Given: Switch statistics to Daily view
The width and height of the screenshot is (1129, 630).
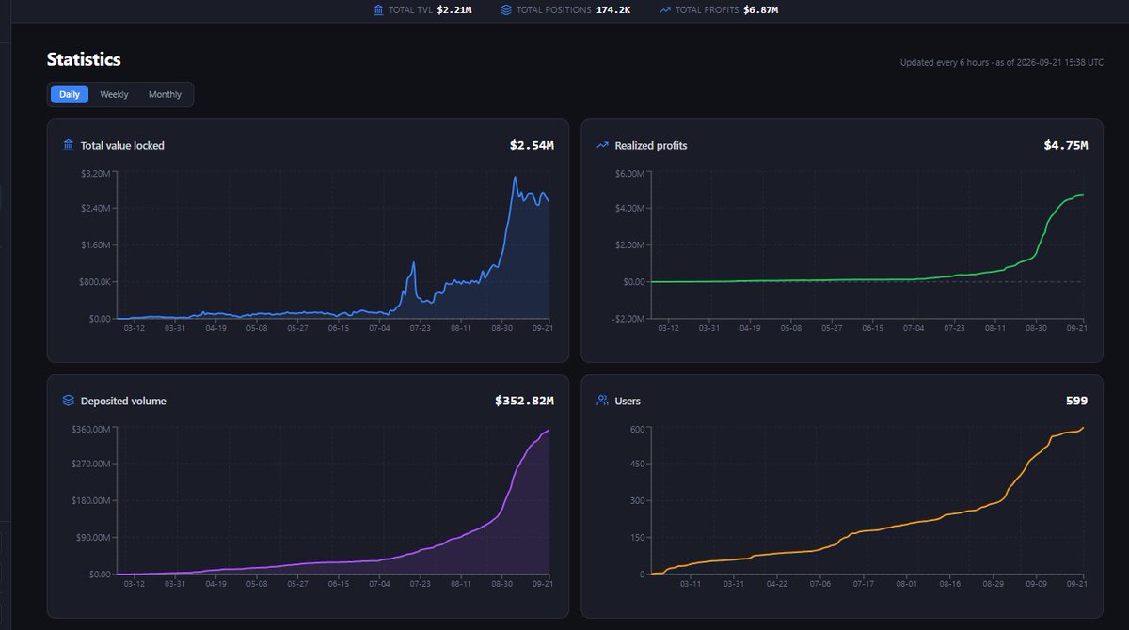Looking at the screenshot, I should coord(70,94).
